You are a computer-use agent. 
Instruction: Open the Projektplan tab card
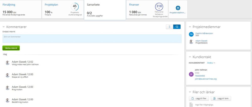click(x=63, y=9)
